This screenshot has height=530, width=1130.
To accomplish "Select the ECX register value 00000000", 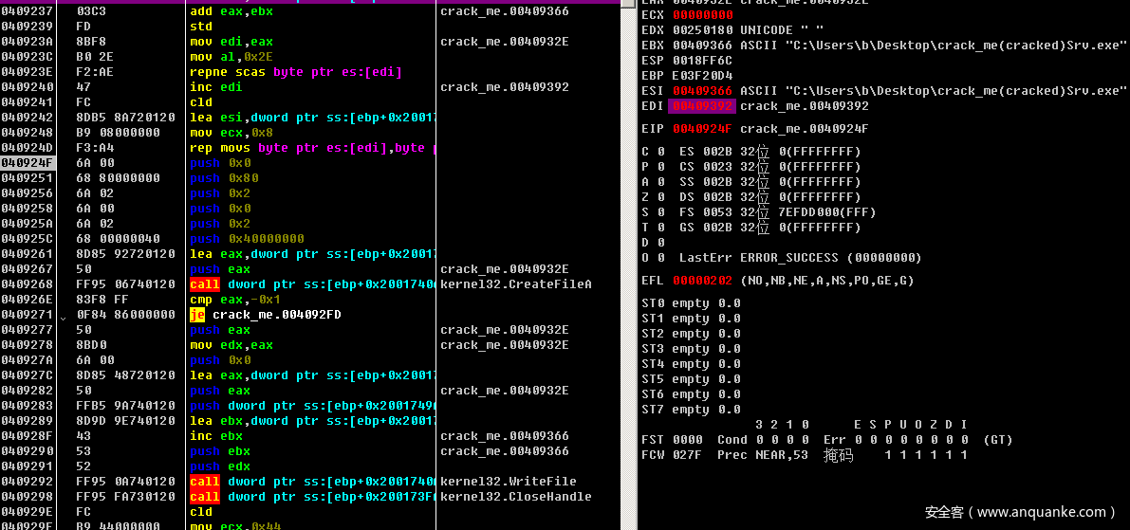I will coord(703,15).
